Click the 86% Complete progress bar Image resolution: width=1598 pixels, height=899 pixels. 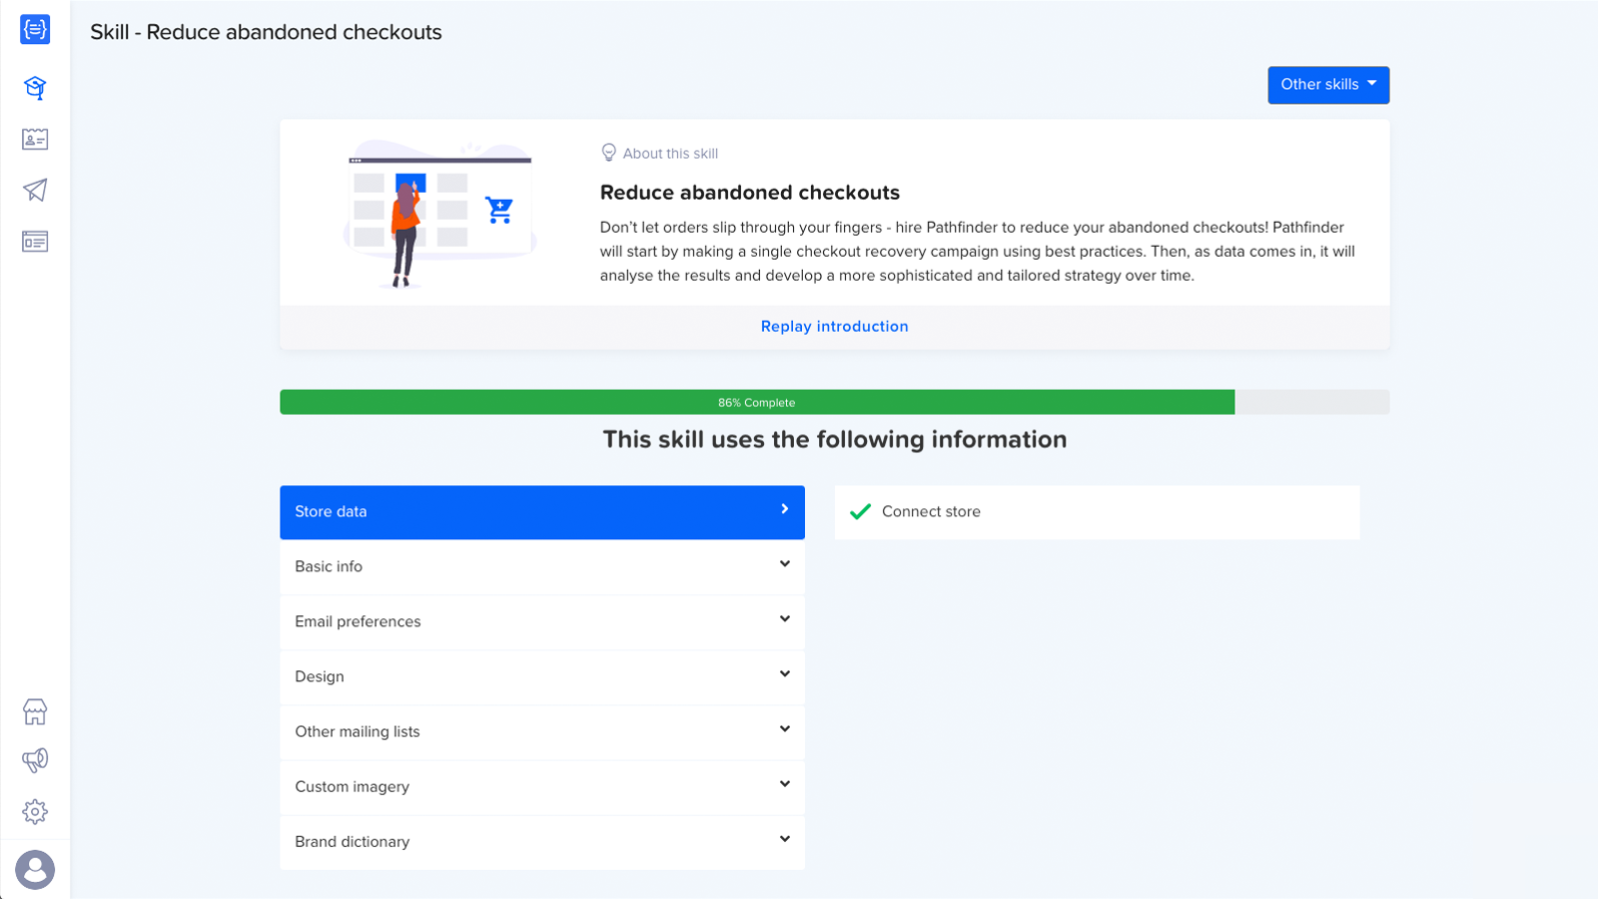tap(834, 402)
